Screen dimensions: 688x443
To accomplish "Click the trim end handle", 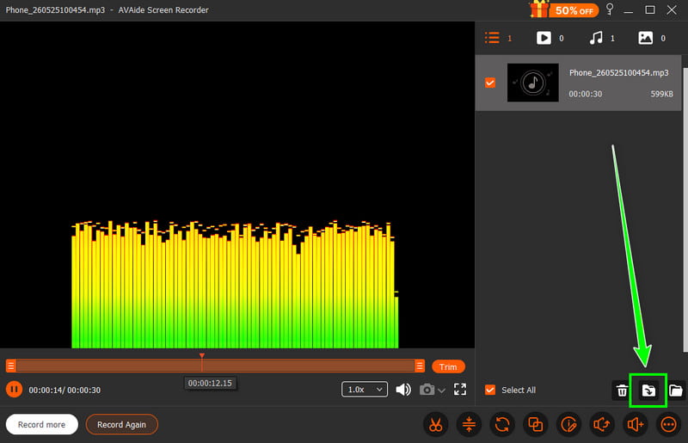I will [420, 366].
